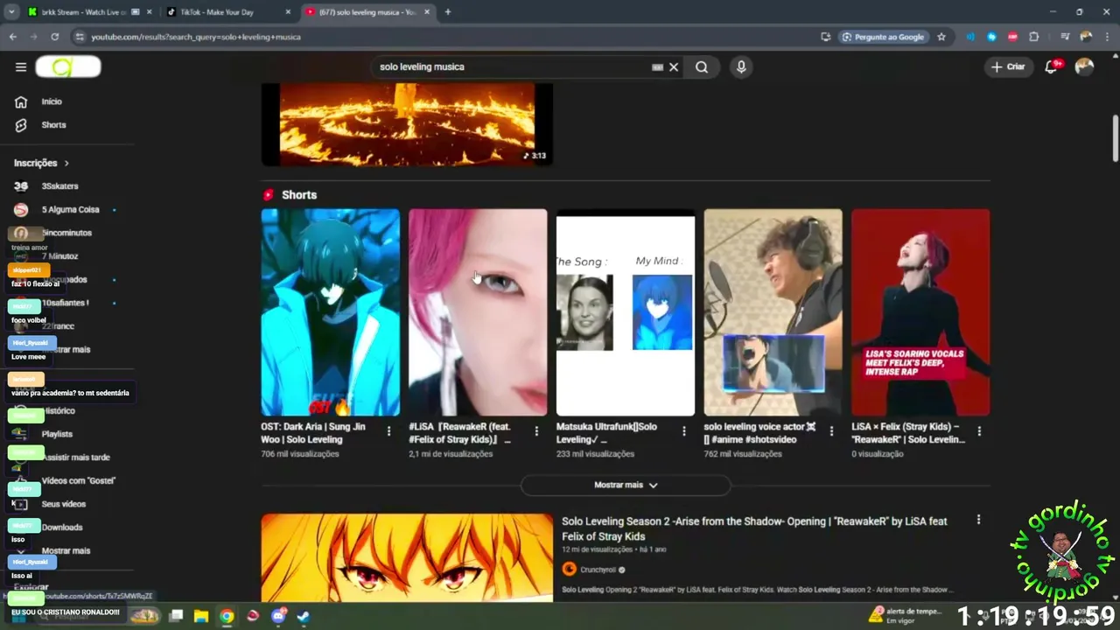Click the search magnifier button
Image resolution: width=1120 pixels, height=630 pixels.
click(702, 67)
